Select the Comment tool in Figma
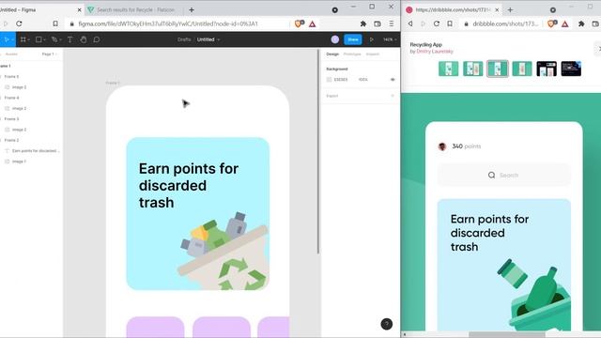Viewport: 601px width, 338px height. [x=96, y=39]
